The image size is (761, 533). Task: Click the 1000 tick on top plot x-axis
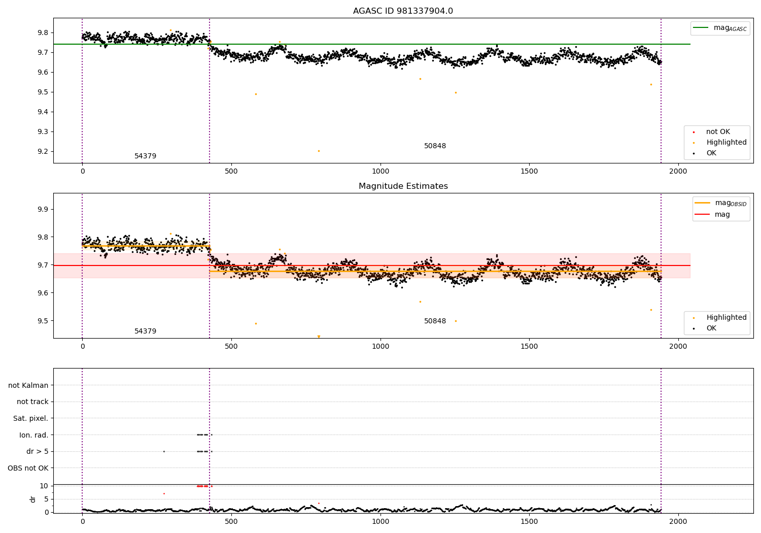(380, 172)
